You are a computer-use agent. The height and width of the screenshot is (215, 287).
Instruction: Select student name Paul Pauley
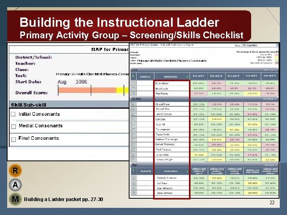[161, 94]
